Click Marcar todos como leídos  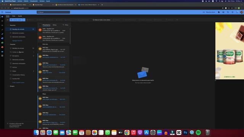coord(102,20)
